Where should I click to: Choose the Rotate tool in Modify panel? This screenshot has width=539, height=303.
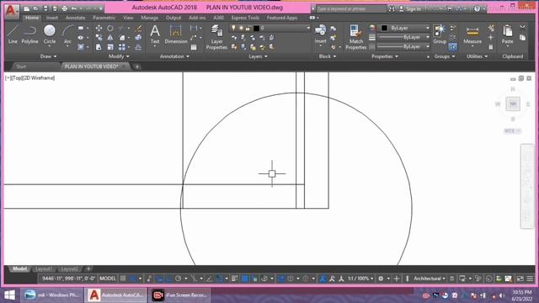(110, 28)
